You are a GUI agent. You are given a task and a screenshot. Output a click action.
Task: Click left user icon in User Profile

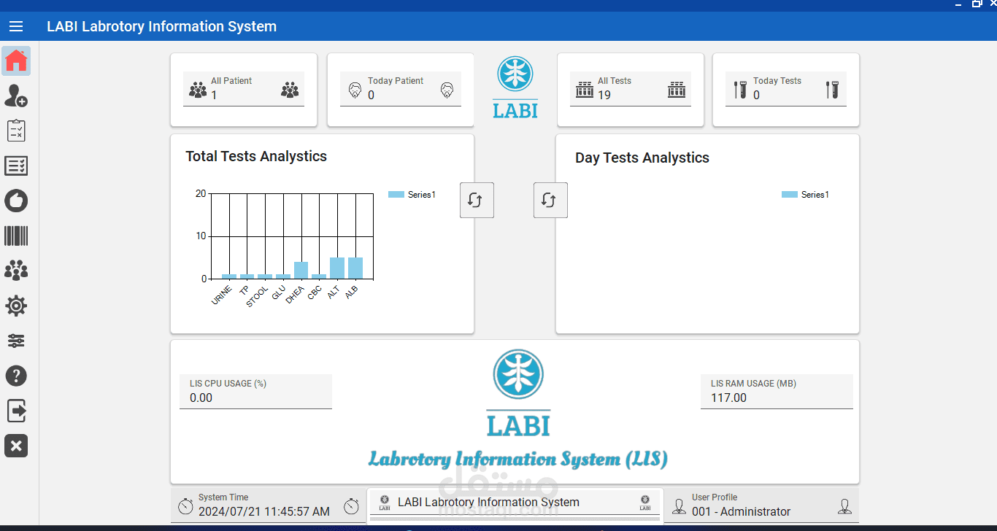tap(680, 505)
